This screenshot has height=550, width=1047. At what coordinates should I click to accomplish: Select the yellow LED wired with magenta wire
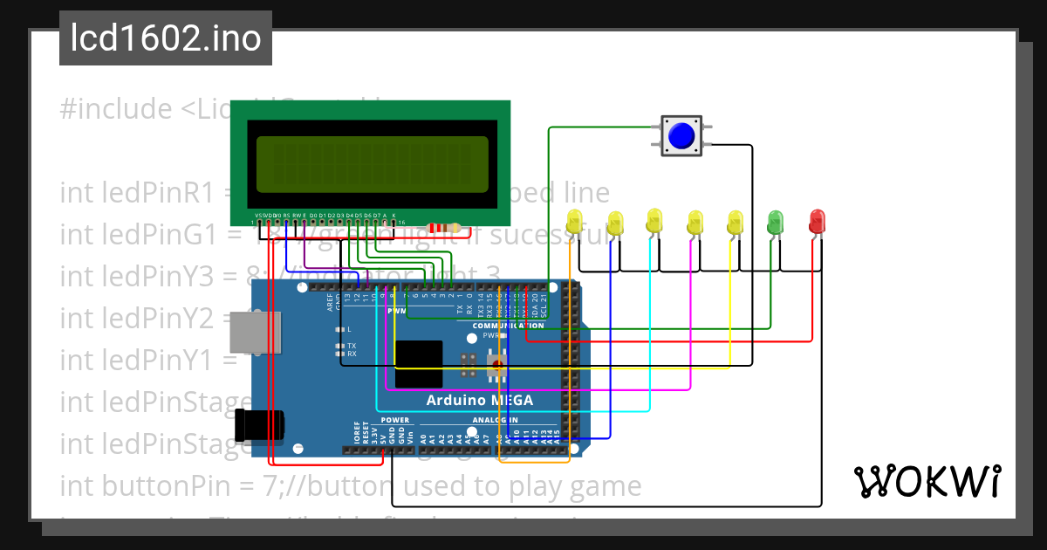(x=694, y=222)
